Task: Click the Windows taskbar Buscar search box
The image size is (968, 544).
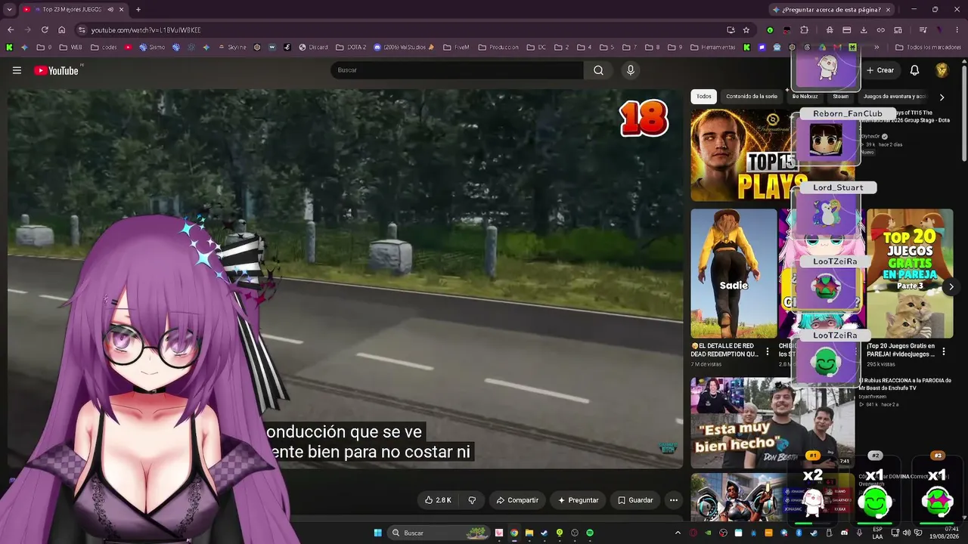Action: [x=439, y=533]
